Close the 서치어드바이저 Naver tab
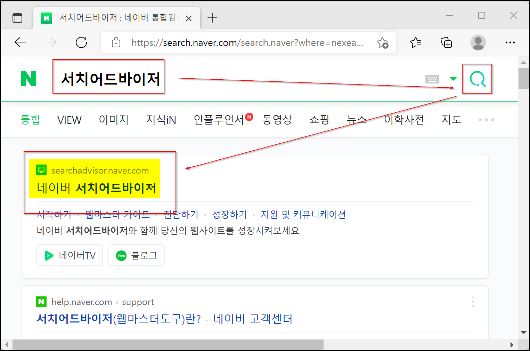This screenshot has height=351, width=530. click(189, 18)
